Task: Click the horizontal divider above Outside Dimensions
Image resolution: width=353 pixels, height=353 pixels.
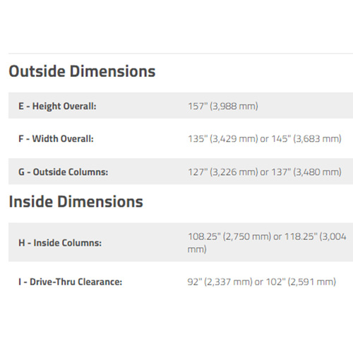Action: pos(181,54)
